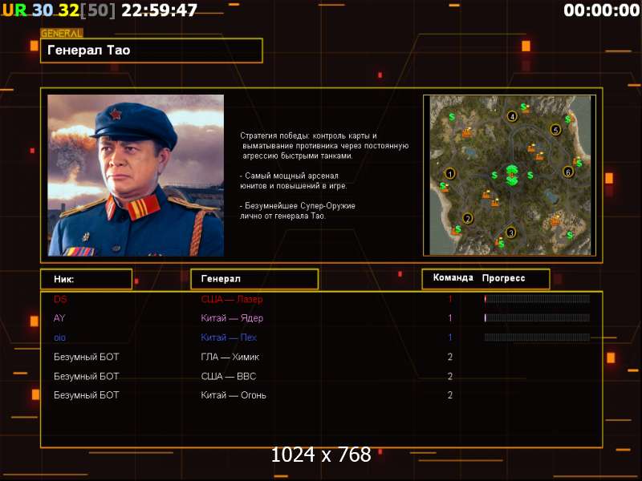
Task: Click the clock reading 22:59:47
Action: pos(160,10)
